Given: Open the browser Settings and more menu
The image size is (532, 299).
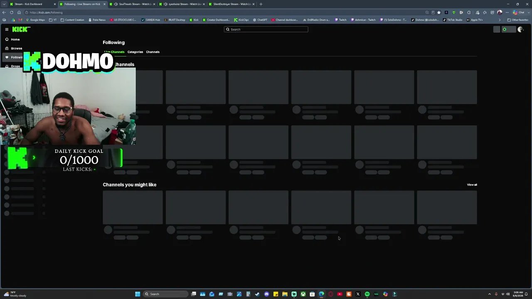Looking at the screenshot, I should 507,12.
